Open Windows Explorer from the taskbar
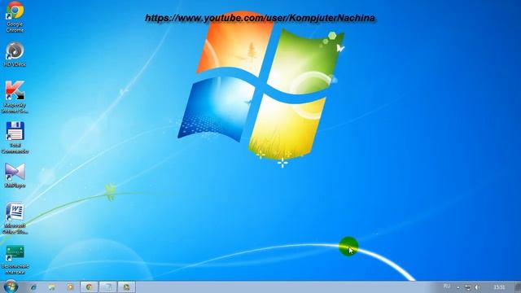 coord(51,287)
